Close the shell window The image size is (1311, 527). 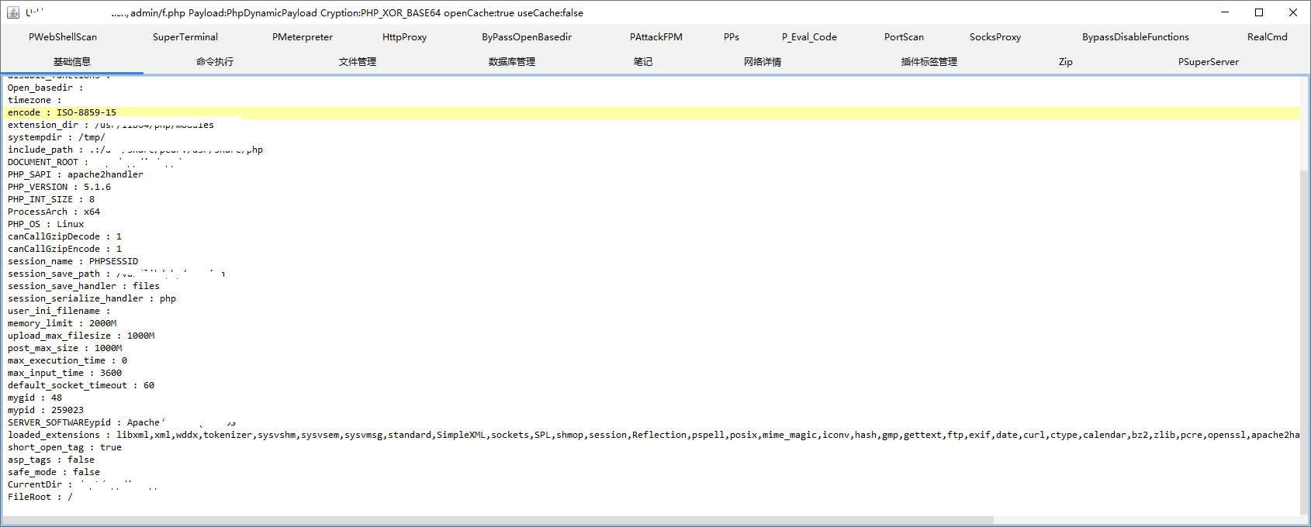1293,12
